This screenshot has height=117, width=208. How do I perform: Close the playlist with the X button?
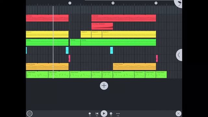[x=178, y=113]
